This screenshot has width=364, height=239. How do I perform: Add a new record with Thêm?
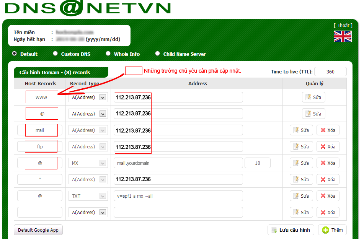pyautogui.click(x=333, y=230)
